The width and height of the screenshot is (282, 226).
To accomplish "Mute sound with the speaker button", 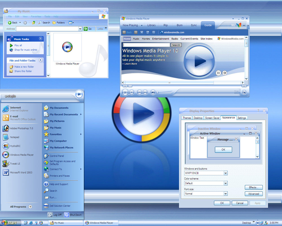I will pos(153,92).
